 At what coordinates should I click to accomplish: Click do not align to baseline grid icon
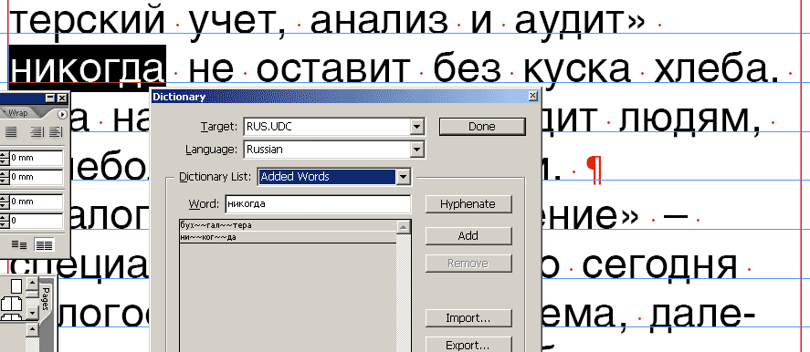tap(19, 245)
